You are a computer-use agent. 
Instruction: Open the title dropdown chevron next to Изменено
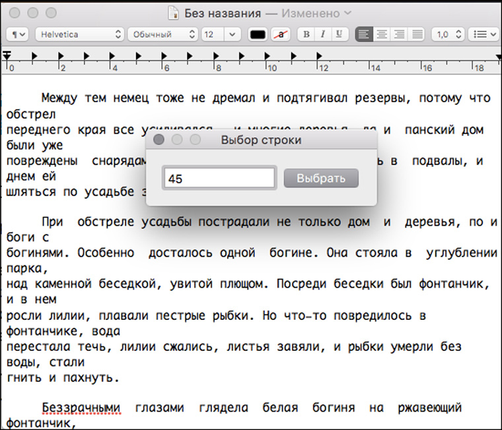(x=347, y=13)
